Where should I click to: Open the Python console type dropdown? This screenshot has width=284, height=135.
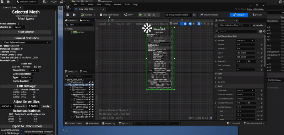tap(125, 123)
